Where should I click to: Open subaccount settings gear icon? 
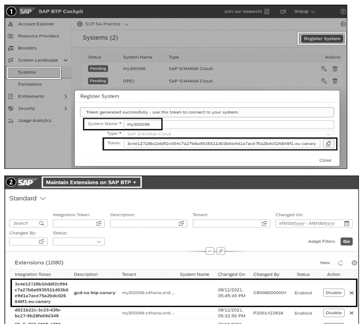click(344, 24)
